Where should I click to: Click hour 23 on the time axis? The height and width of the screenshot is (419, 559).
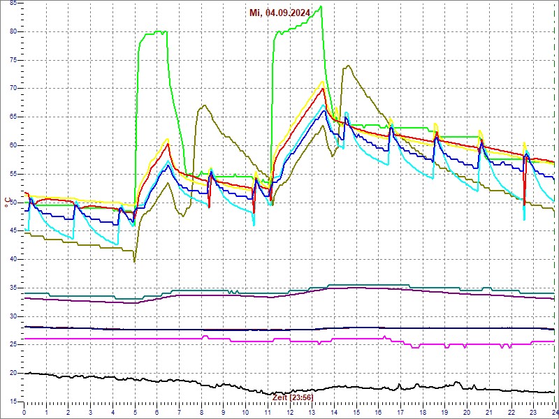click(x=532, y=412)
